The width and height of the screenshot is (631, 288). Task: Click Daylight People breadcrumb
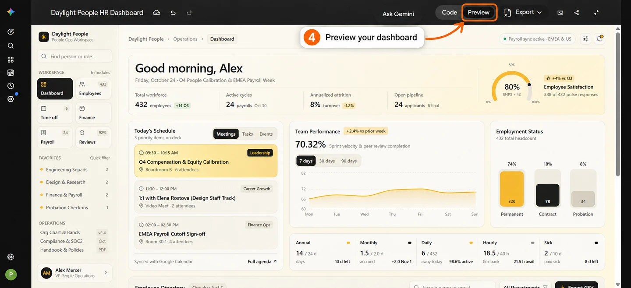tap(146, 39)
